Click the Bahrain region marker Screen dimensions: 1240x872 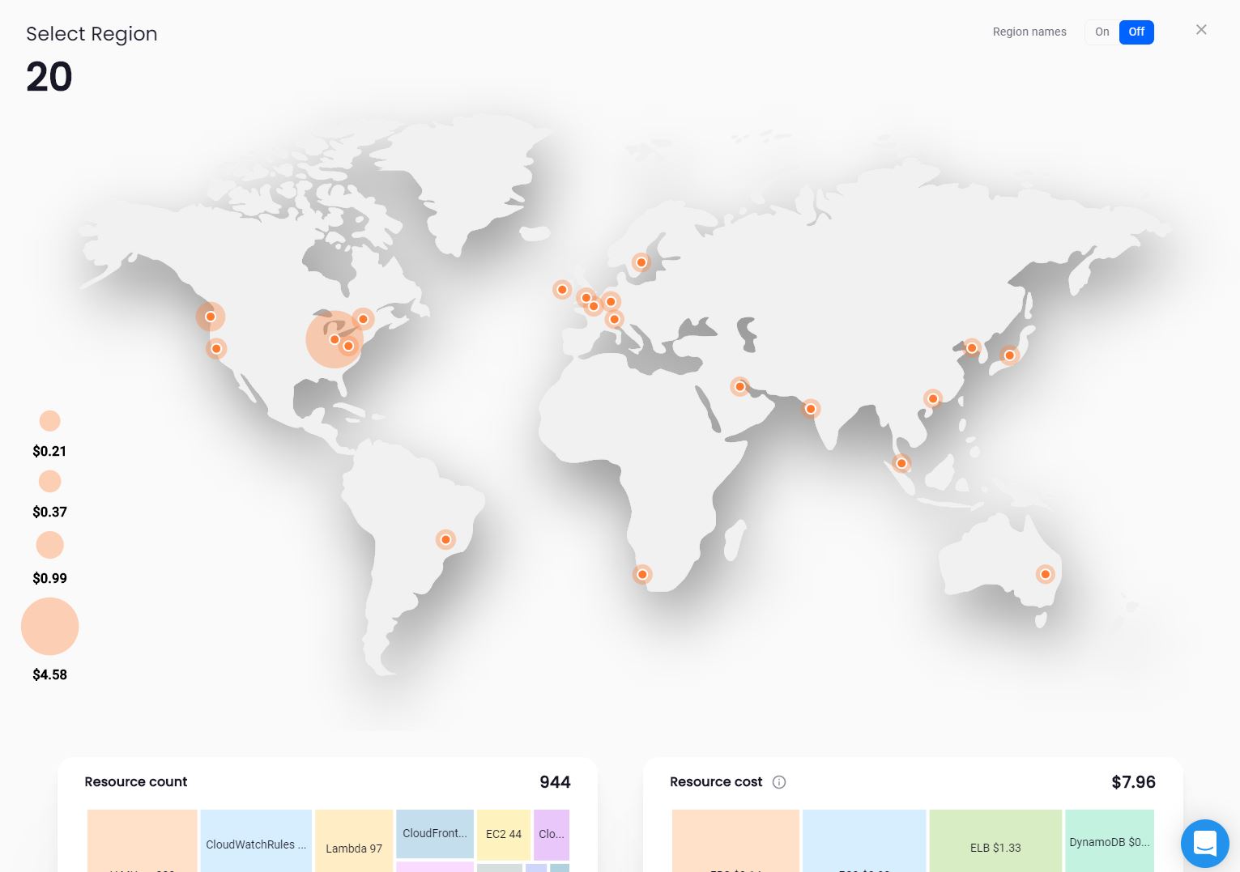739,386
